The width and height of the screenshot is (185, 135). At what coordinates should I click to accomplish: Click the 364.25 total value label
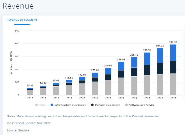160,46
